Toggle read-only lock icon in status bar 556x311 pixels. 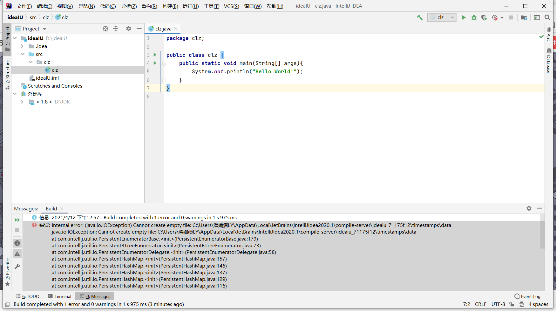(512, 304)
